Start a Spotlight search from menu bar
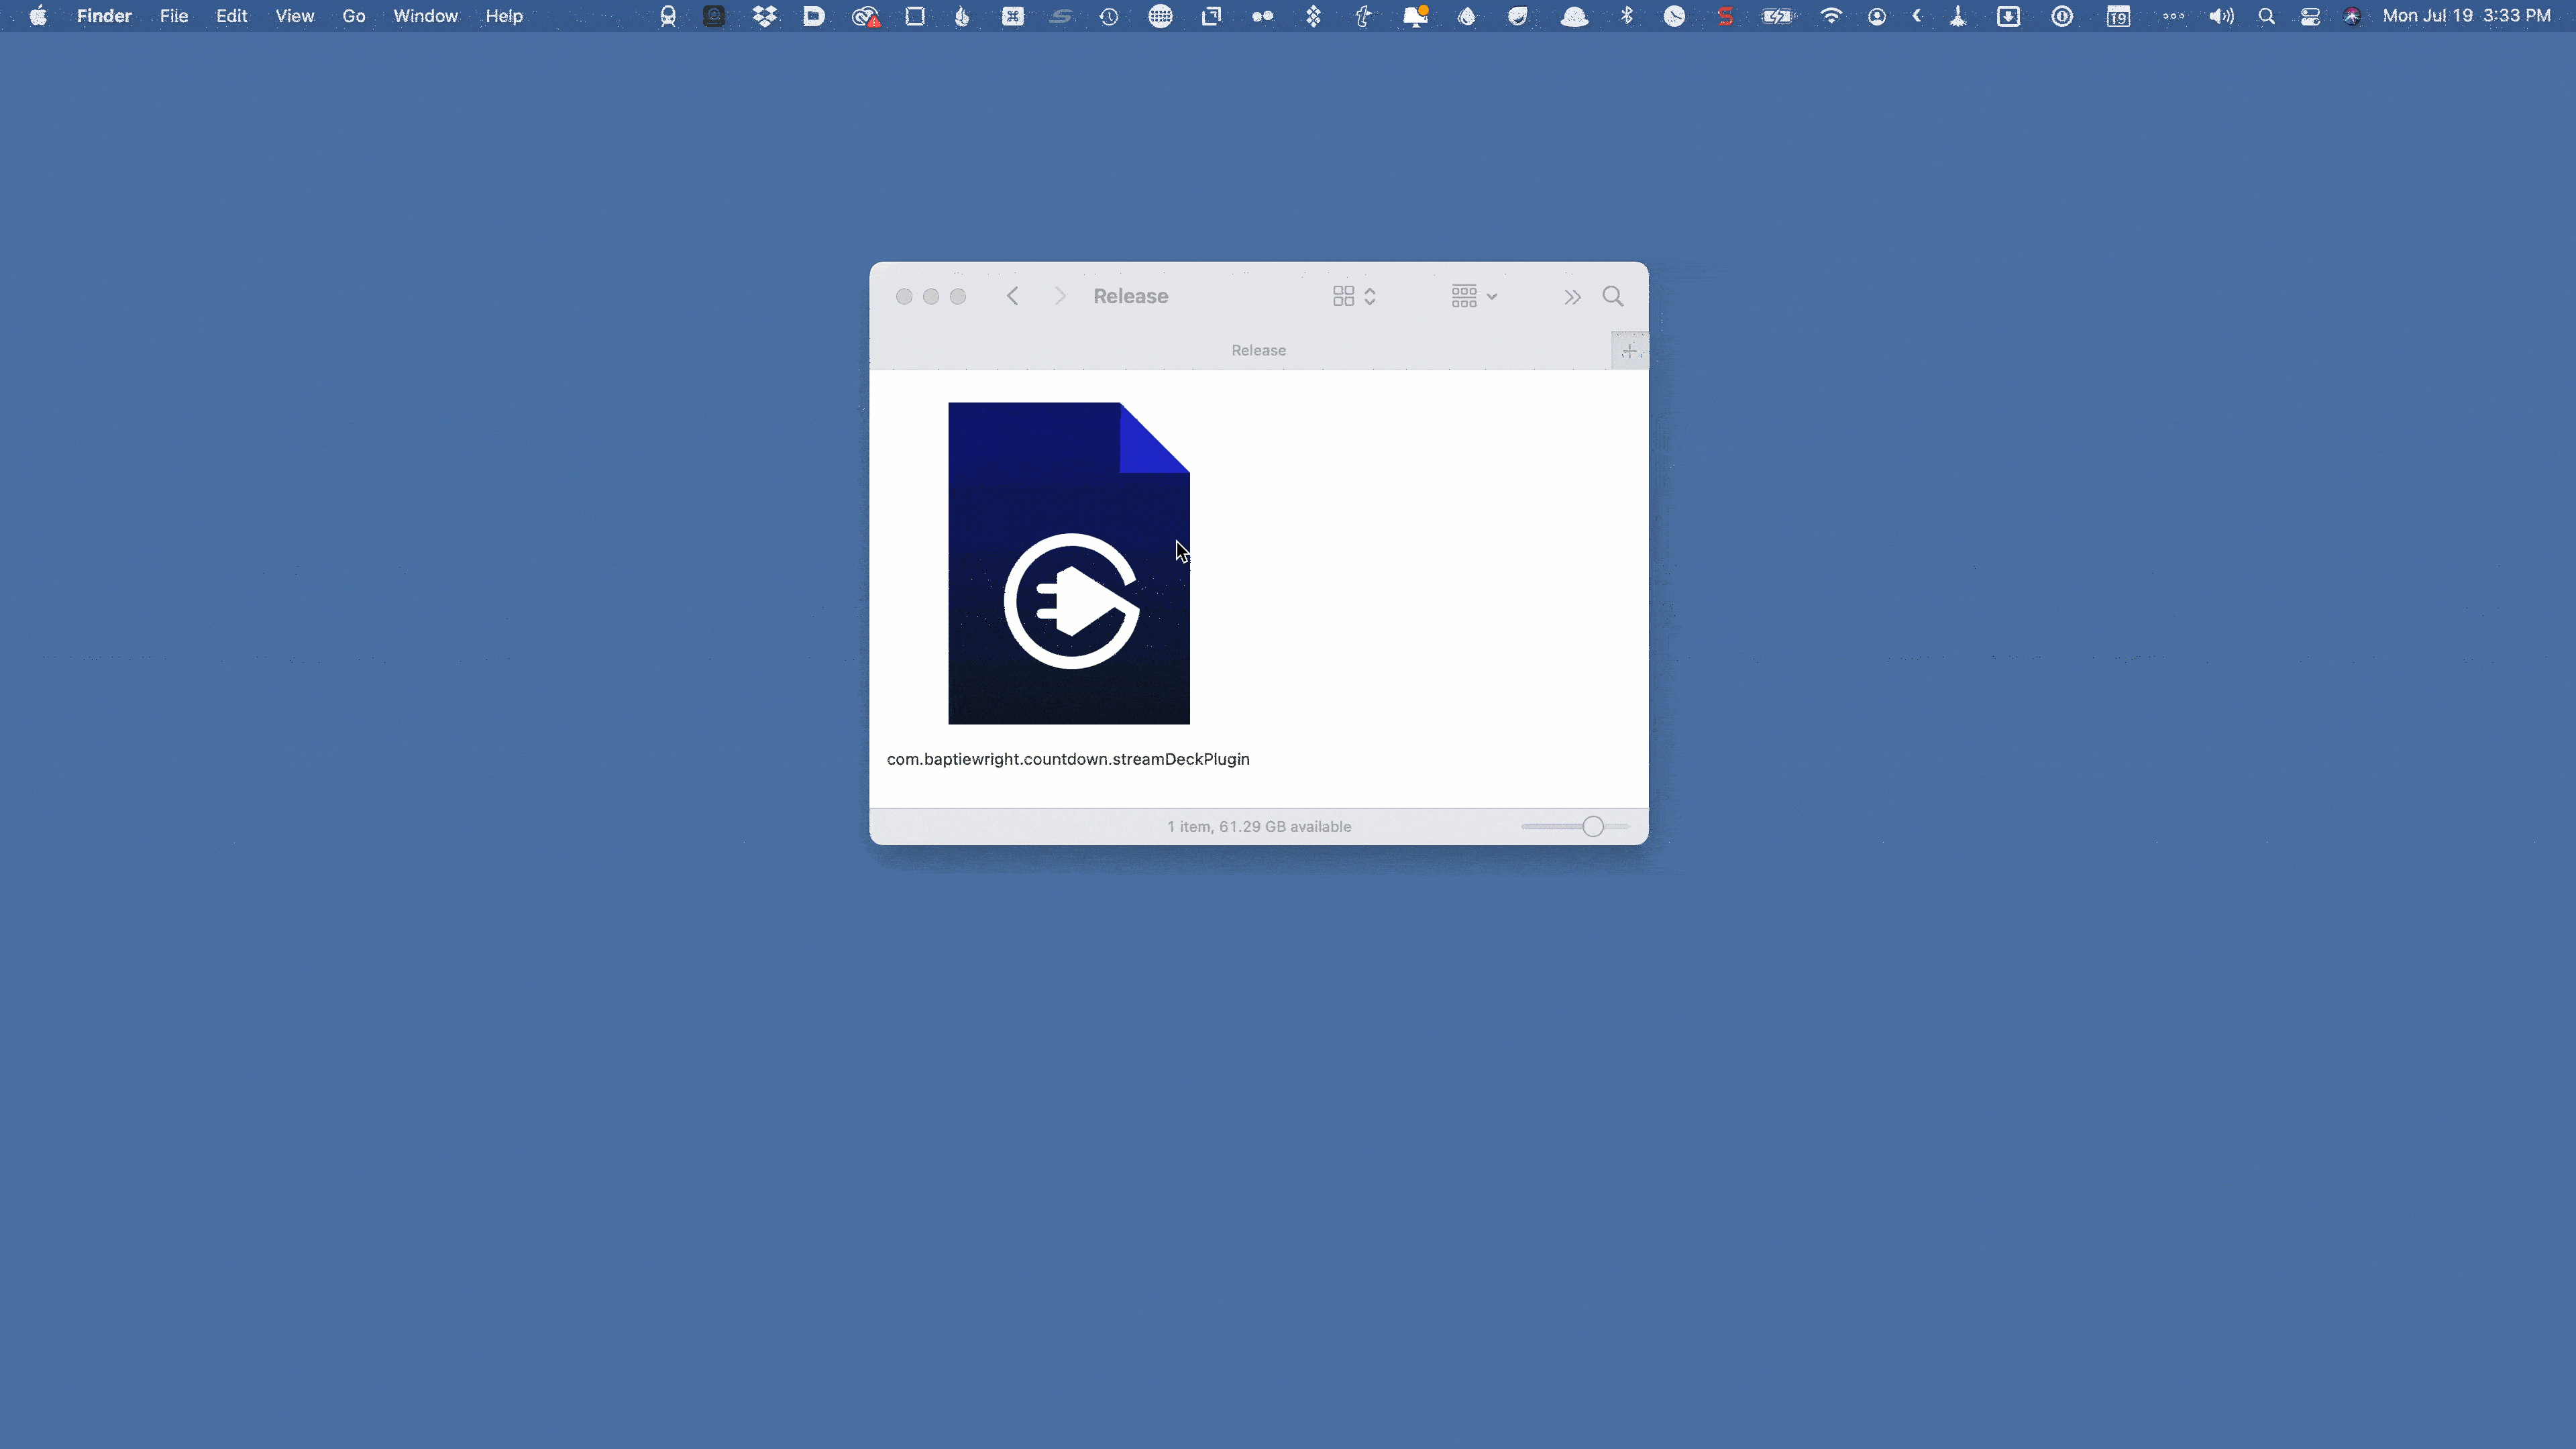 [2266, 16]
